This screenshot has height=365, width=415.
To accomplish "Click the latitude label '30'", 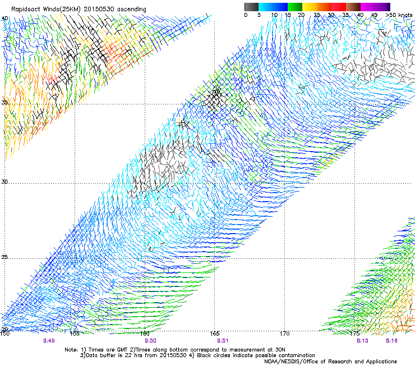I will [4, 182].
